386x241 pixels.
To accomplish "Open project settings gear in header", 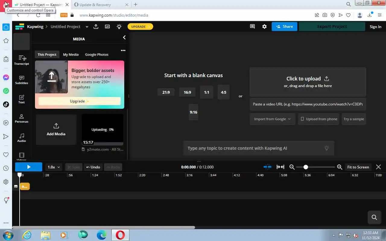I will pyautogui.click(x=264, y=27).
